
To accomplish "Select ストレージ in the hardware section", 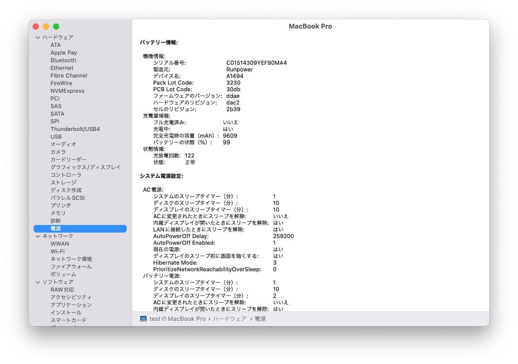I will click(x=64, y=182).
